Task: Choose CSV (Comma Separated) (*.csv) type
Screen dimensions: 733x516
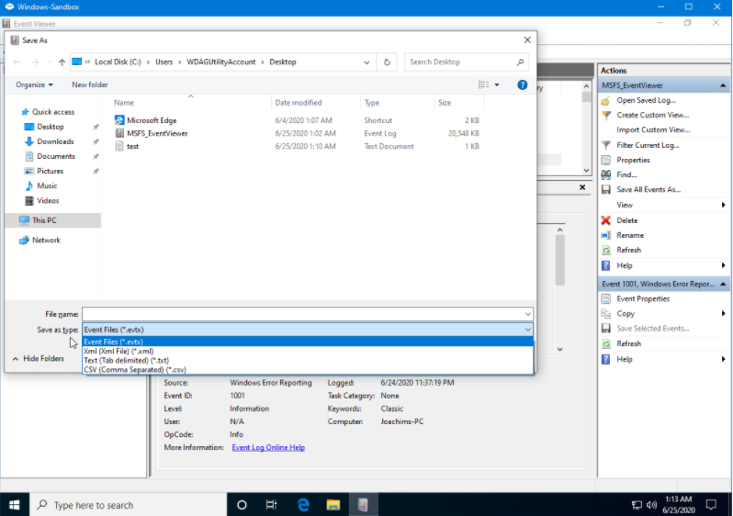Action: [x=134, y=369]
